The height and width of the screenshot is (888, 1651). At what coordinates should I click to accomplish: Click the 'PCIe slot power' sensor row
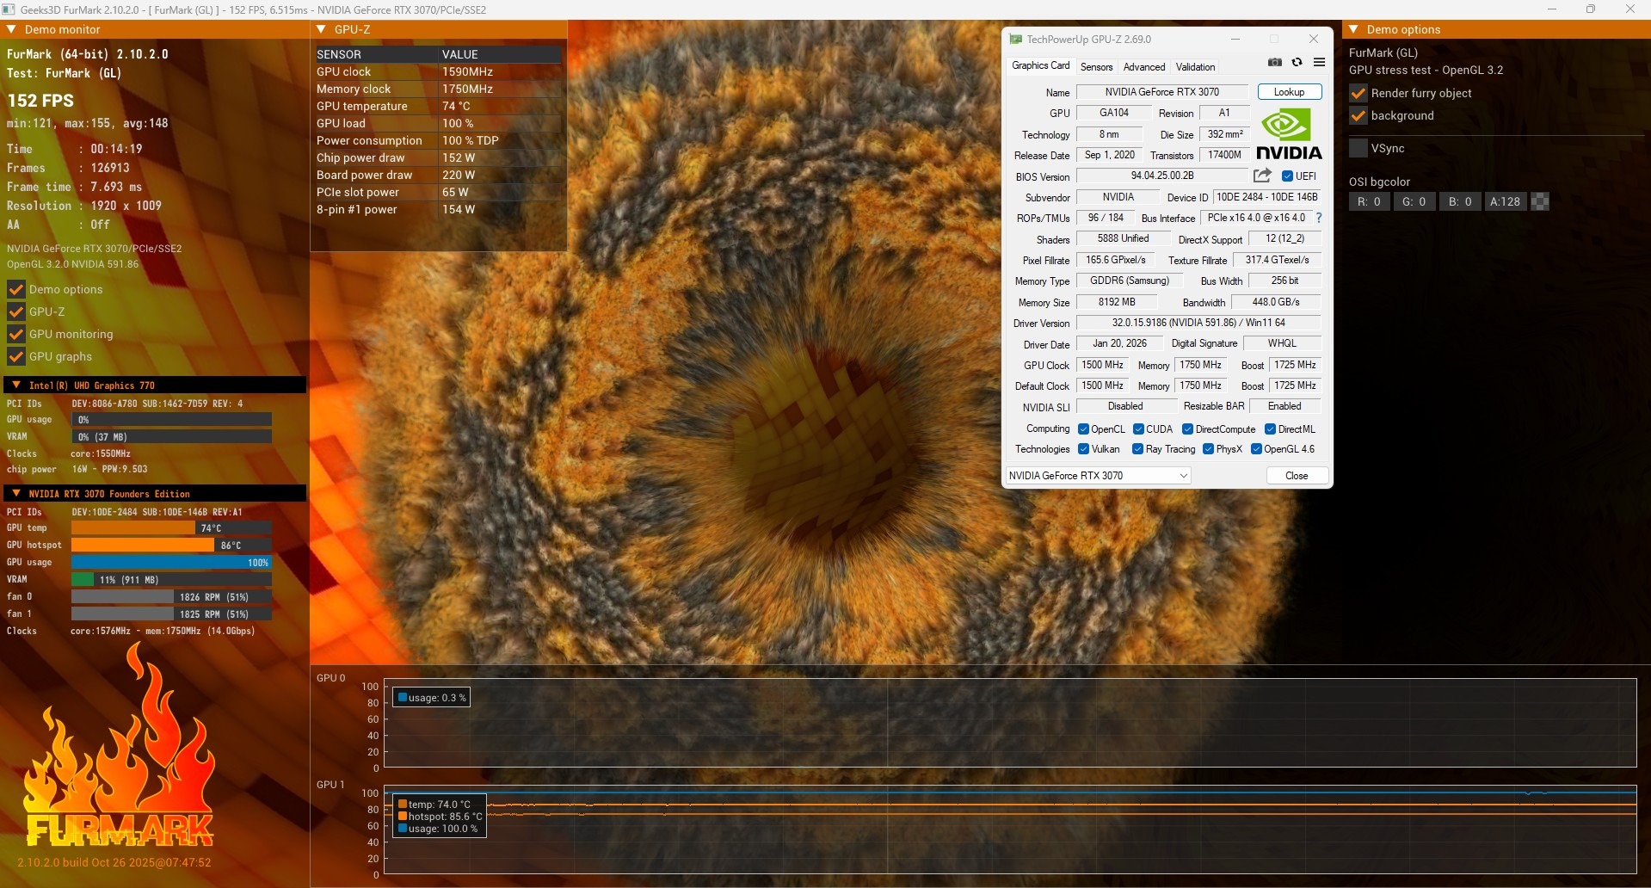(438, 192)
